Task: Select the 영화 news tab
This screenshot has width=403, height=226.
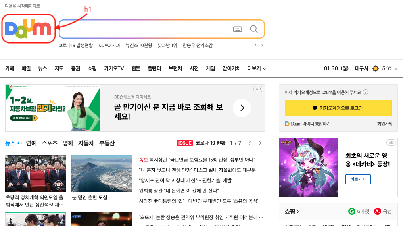Action: (x=68, y=143)
